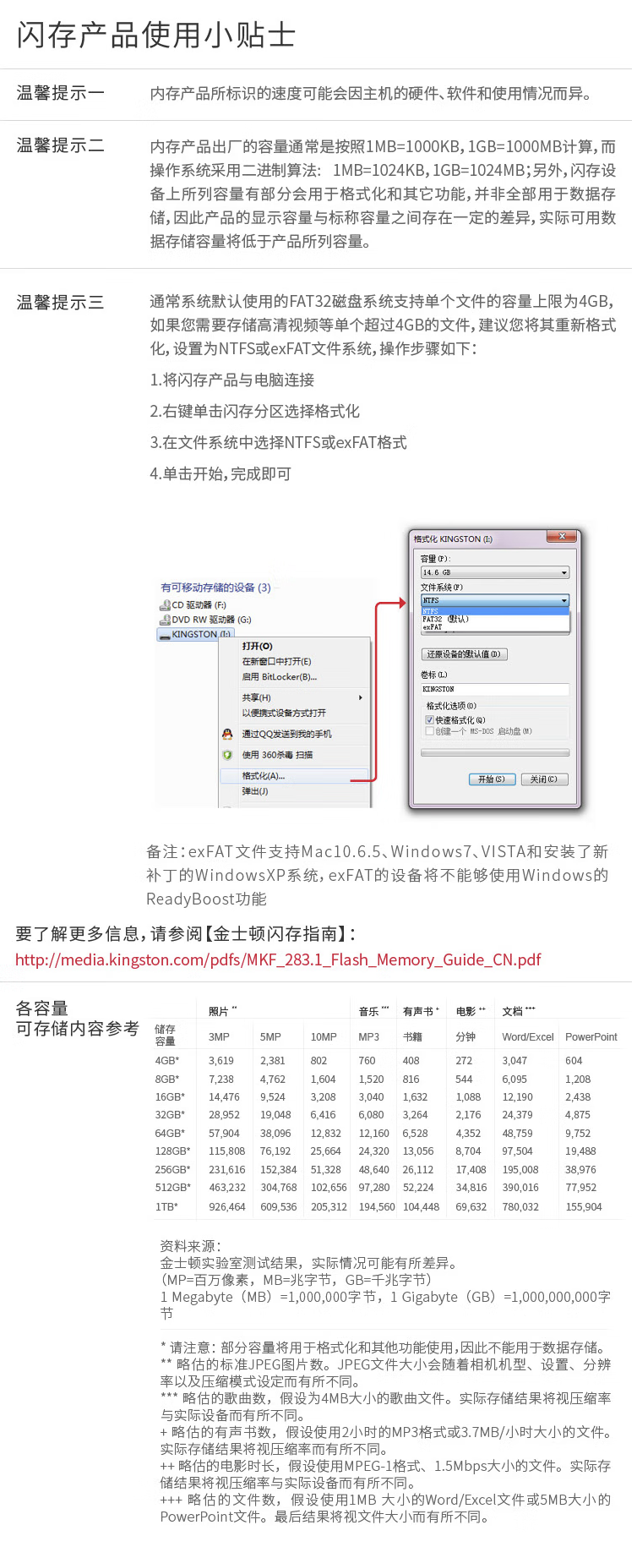Click the 资料来源: label
The image size is (637, 1547).
(x=191, y=1246)
